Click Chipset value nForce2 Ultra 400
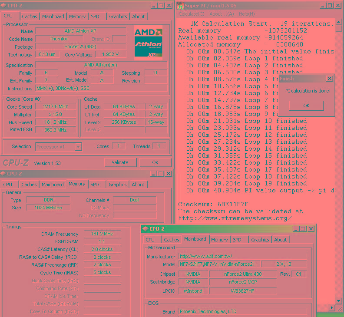 [x=243, y=274]
